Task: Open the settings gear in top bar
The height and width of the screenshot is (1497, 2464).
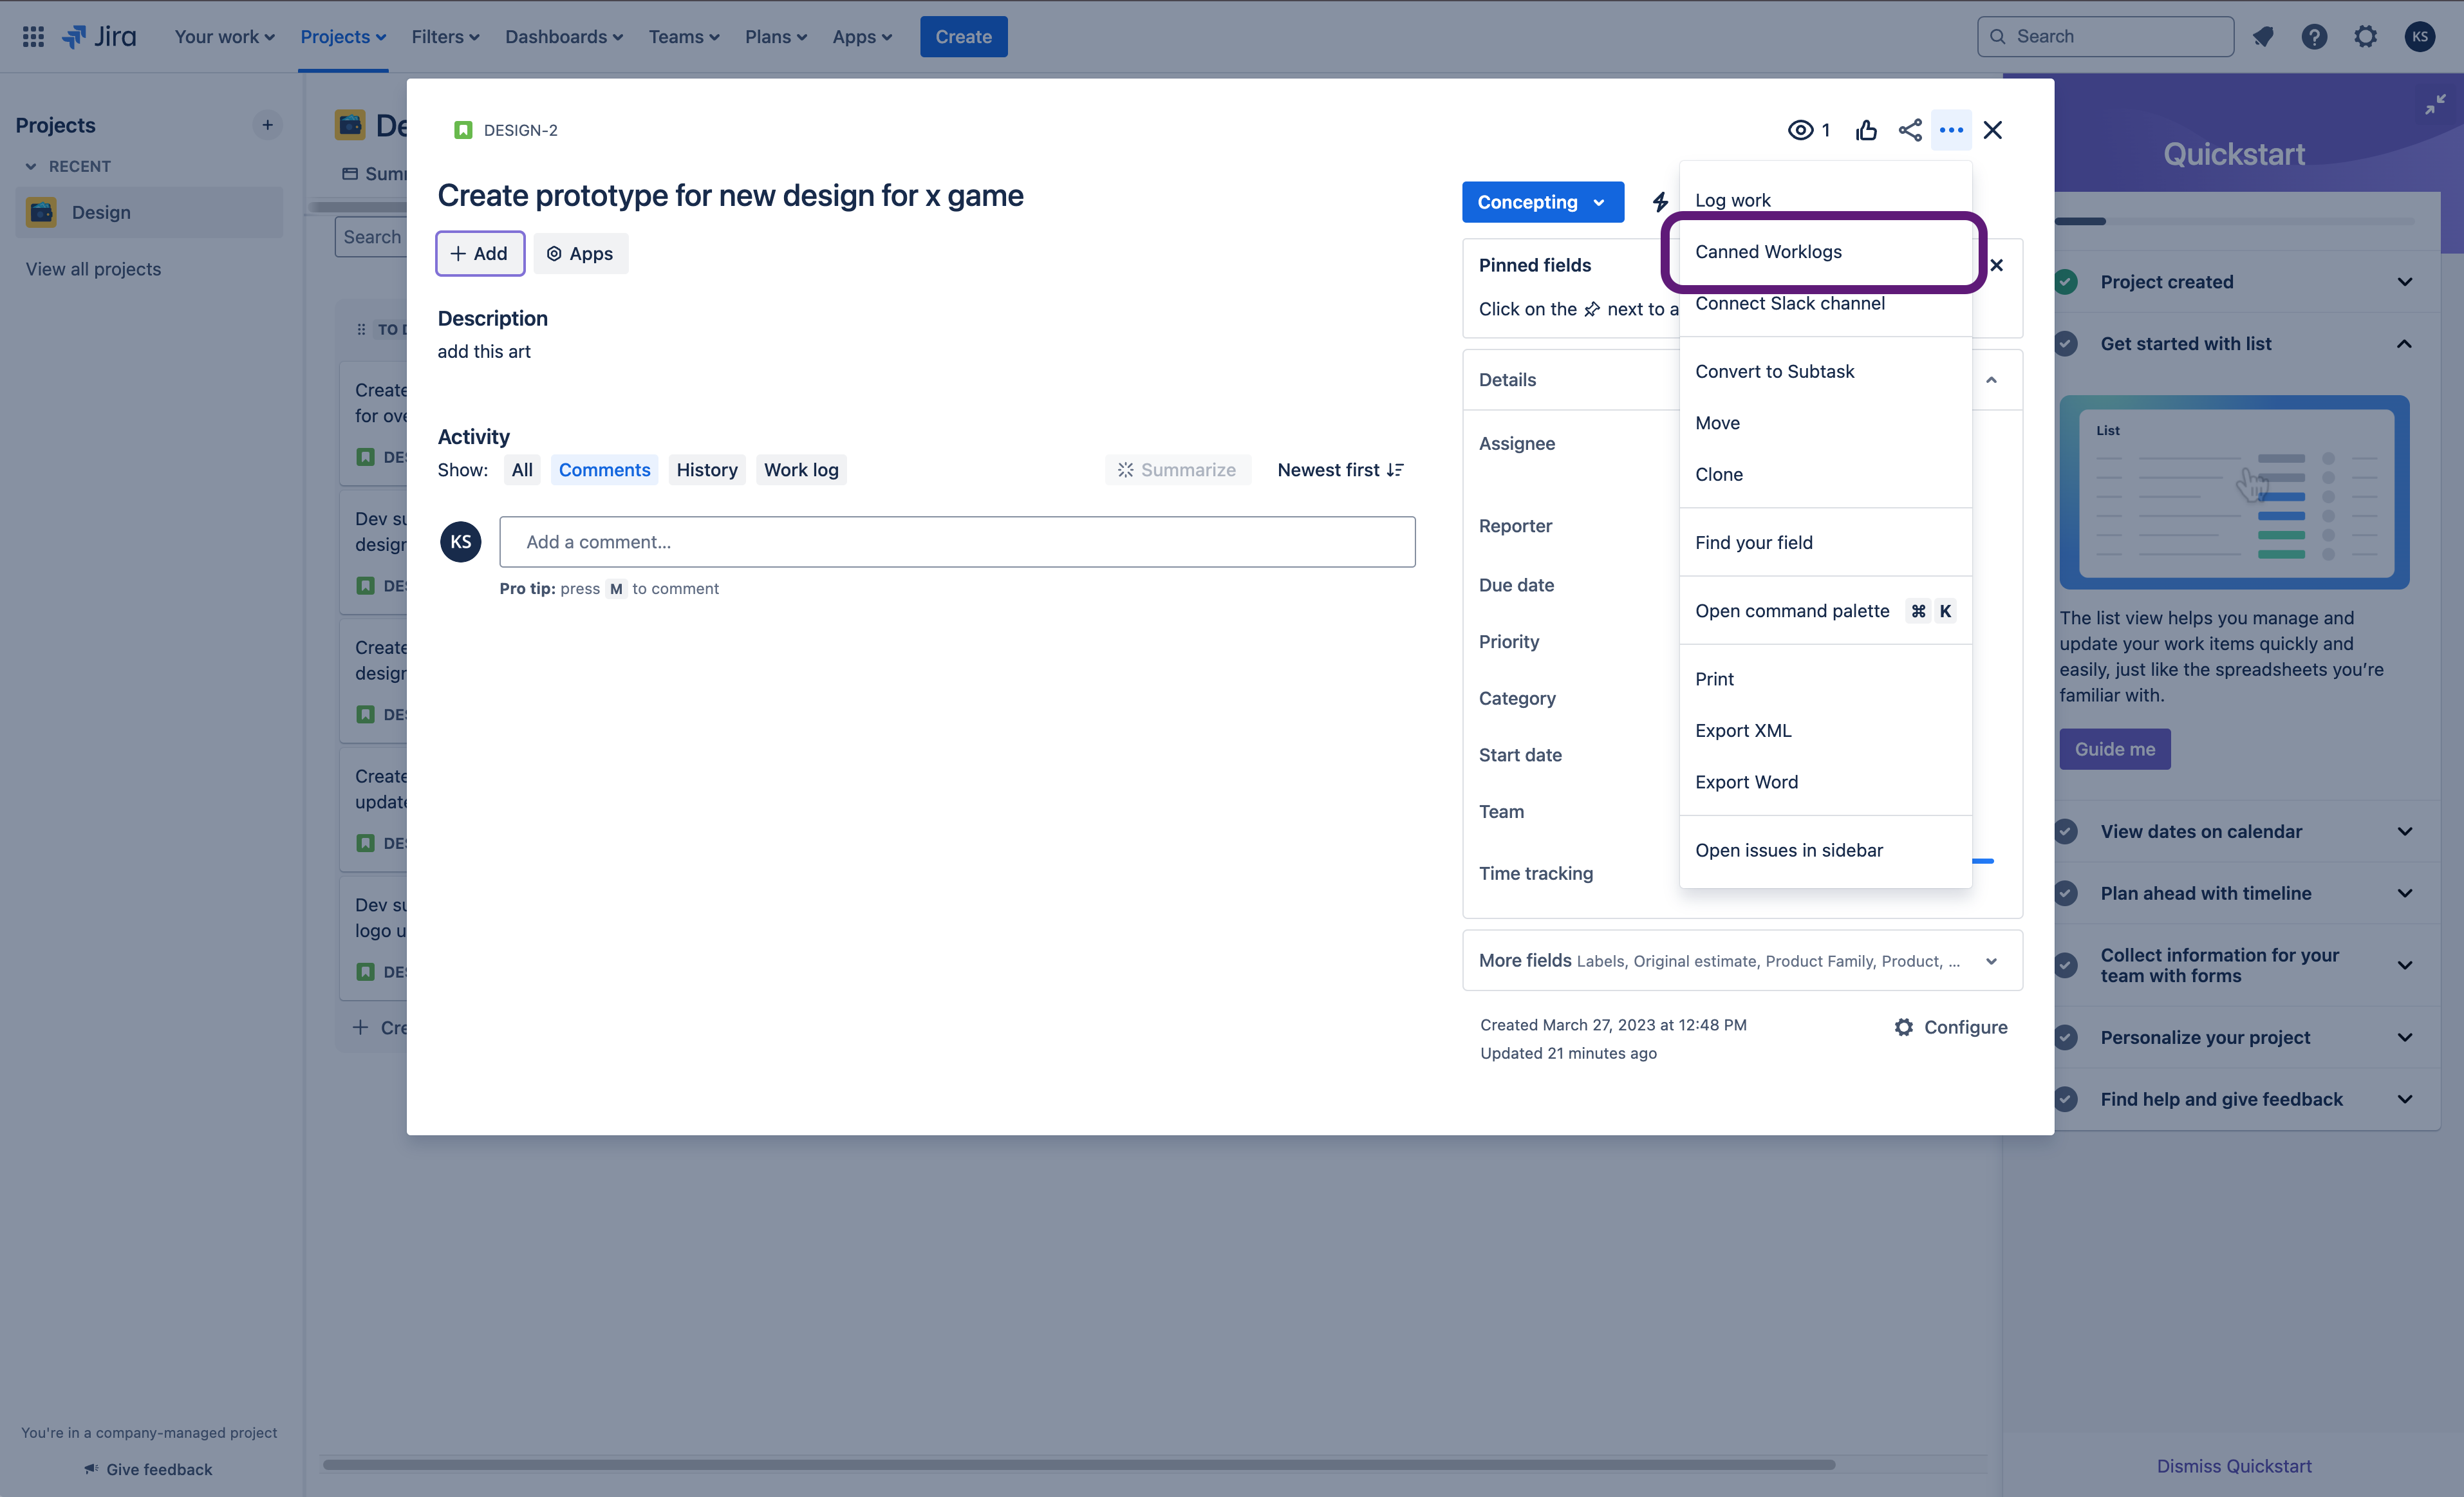Action: (x=2365, y=37)
